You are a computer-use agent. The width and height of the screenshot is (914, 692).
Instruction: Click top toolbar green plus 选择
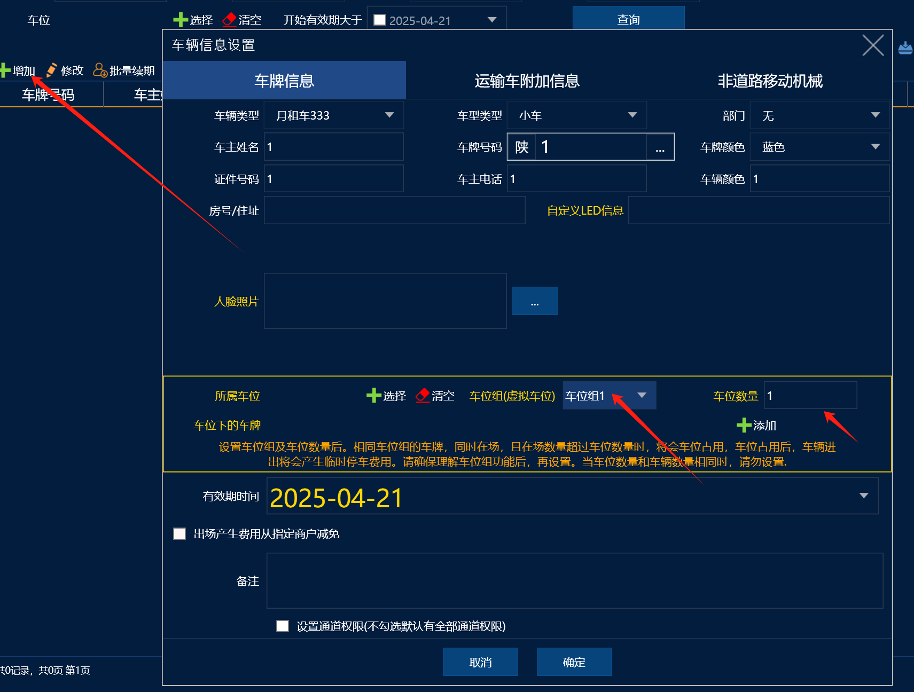tap(181, 20)
